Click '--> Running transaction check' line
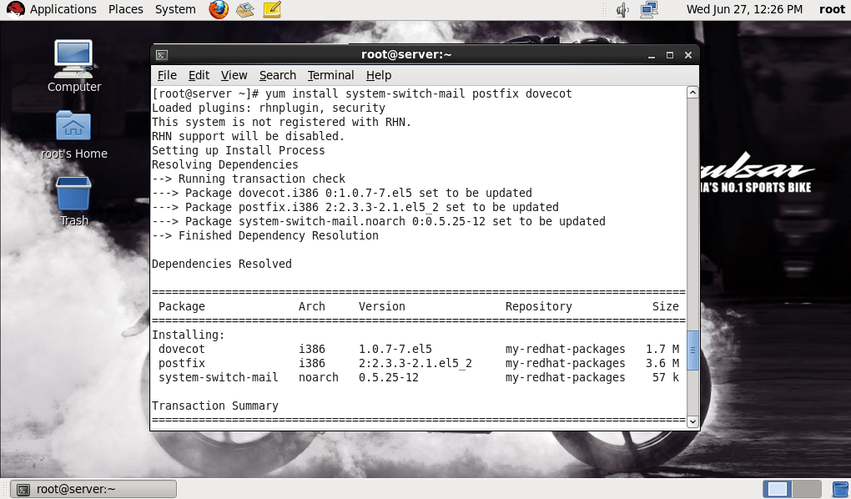This screenshot has height=499, width=851. coord(249,179)
